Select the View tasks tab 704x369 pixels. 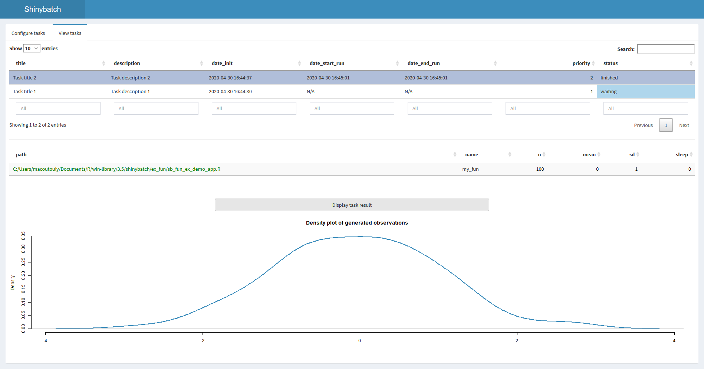click(70, 33)
